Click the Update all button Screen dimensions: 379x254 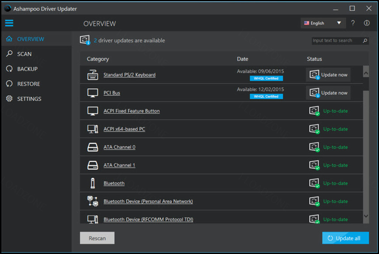point(346,238)
